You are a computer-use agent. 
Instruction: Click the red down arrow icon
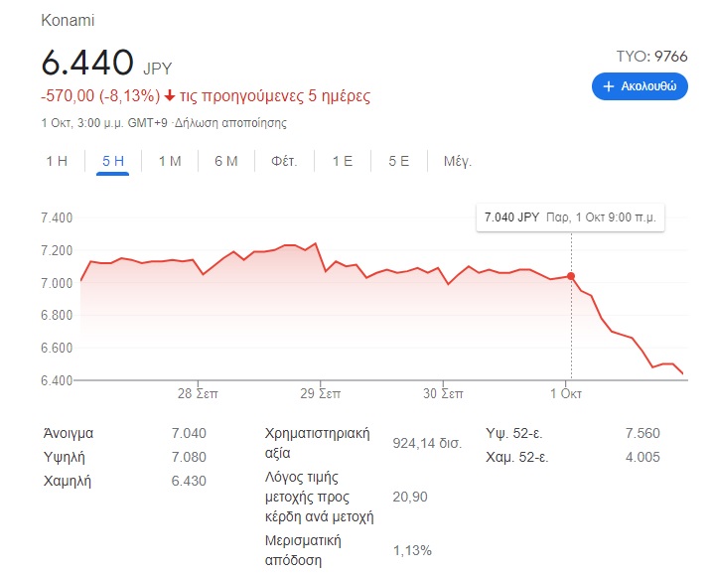171,96
